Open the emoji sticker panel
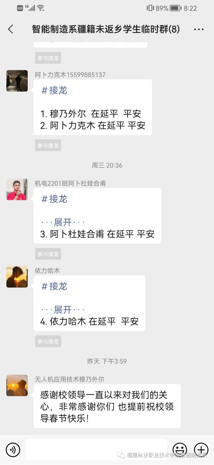Viewport: 214px width, 465px height. 180,450
